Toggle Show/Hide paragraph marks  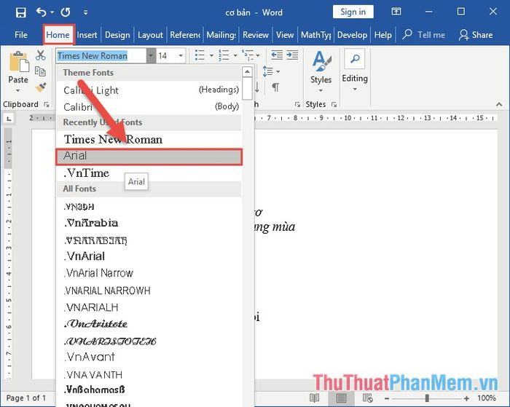point(275,87)
